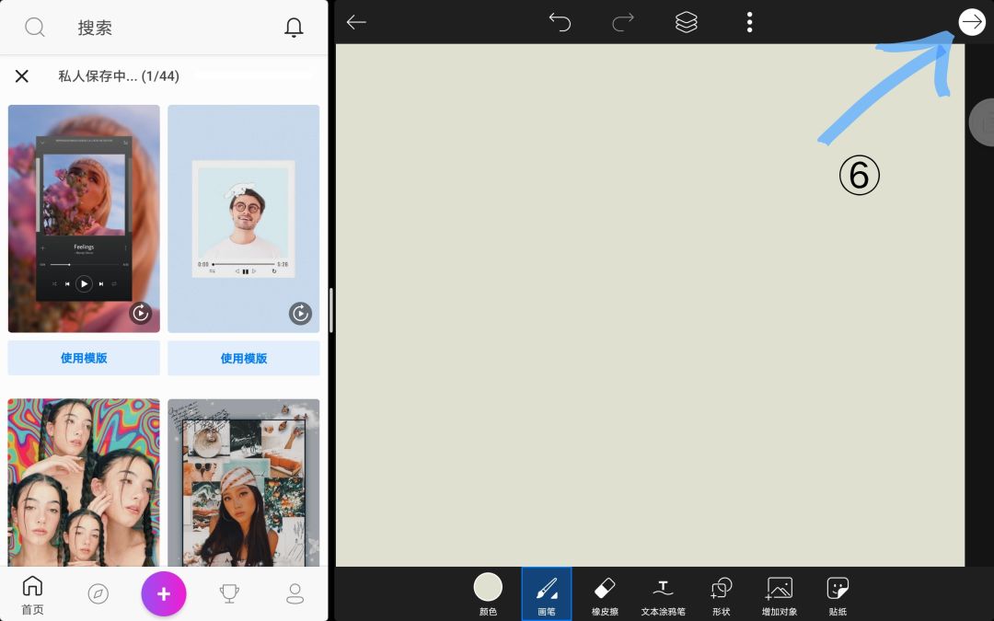Open the polaroid man template
994x621 pixels.
click(243, 219)
